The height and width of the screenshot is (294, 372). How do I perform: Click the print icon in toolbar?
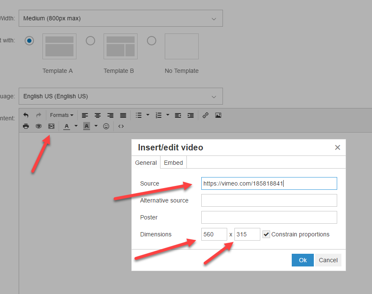[26, 126]
